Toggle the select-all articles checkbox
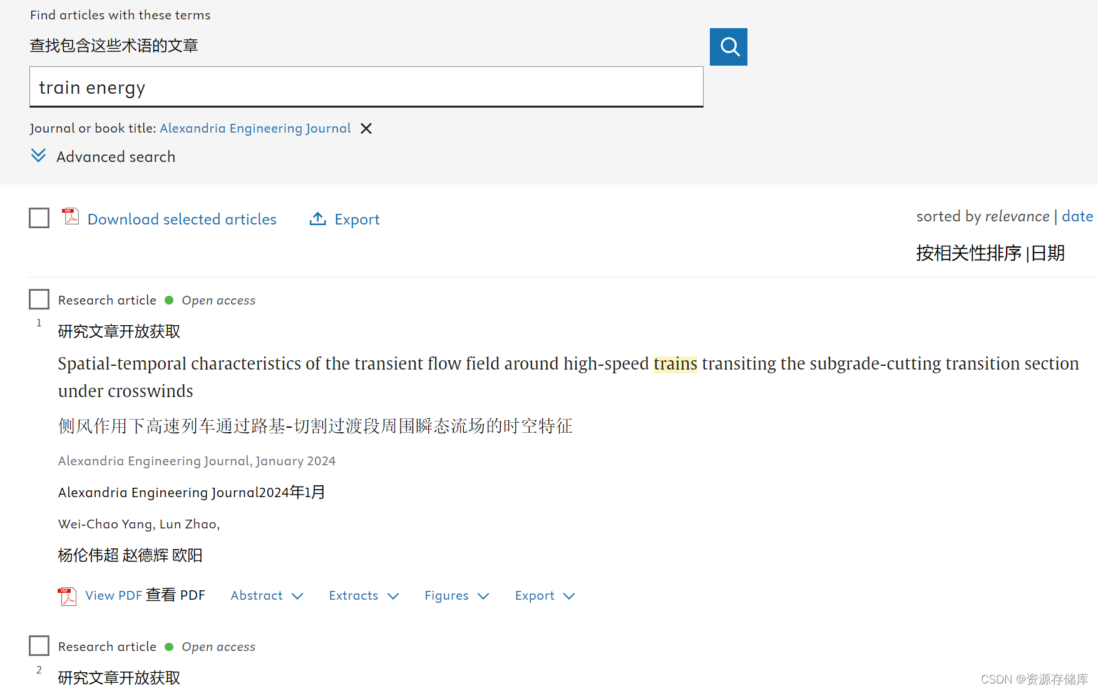The height and width of the screenshot is (691, 1098). (x=39, y=218)
